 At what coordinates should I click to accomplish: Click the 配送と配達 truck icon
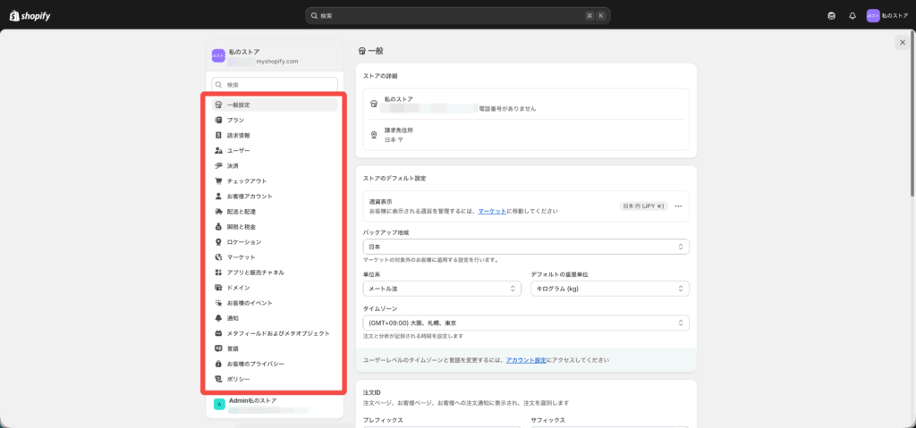(218, 212)
